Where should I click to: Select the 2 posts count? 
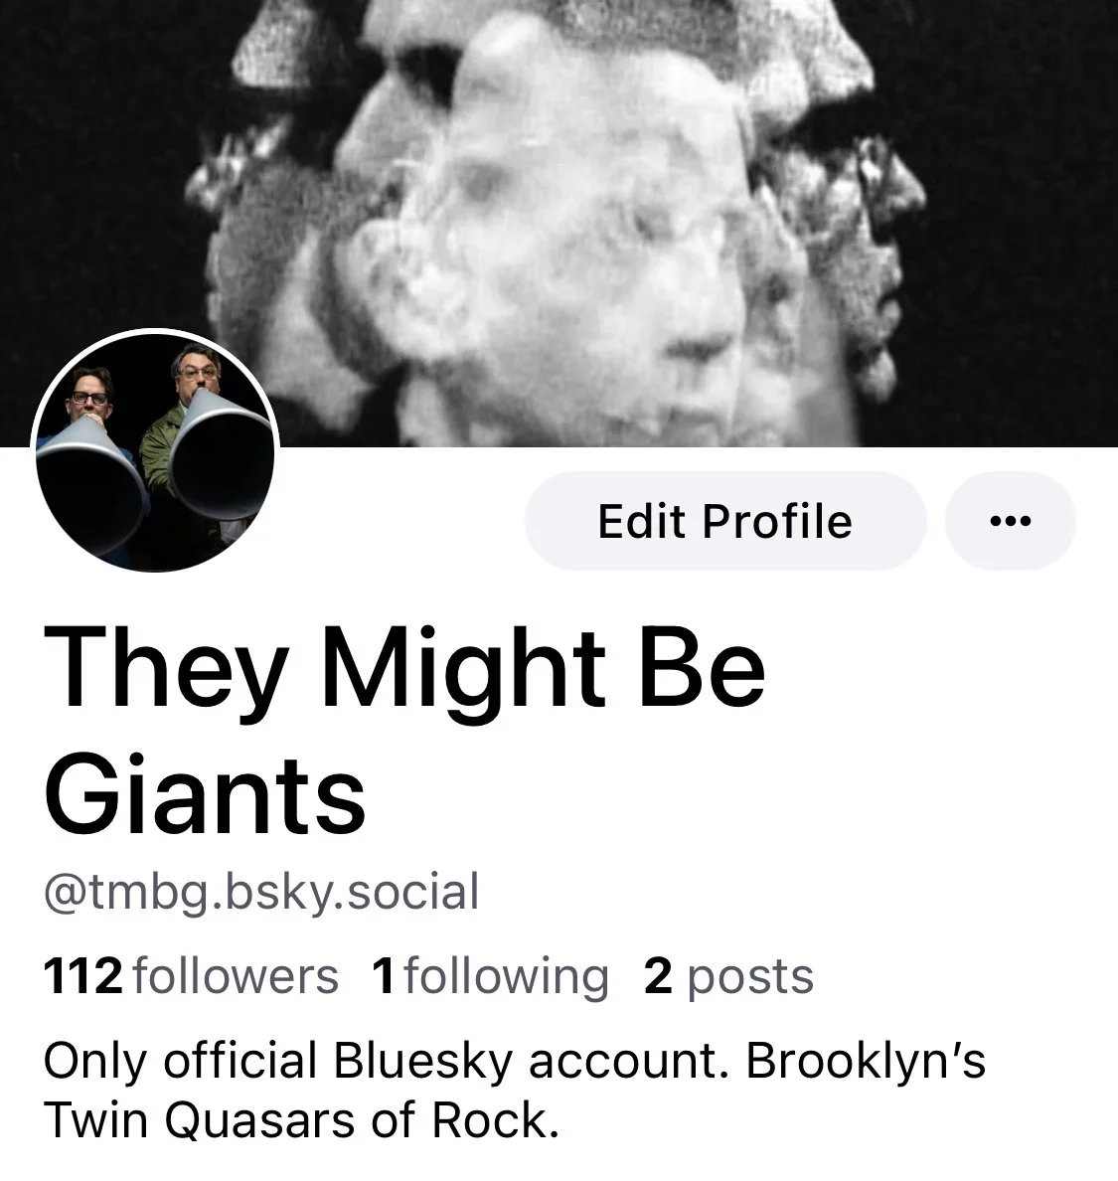point(728,977)
